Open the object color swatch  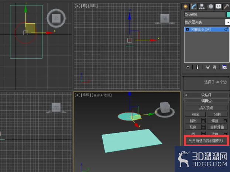(228, 14)
